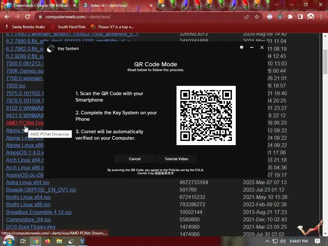Click the page vertical scrollbar thumb

(x=325, y=62)
